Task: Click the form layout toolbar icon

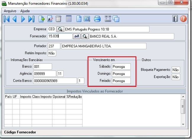Action: (x=108, y=19)
